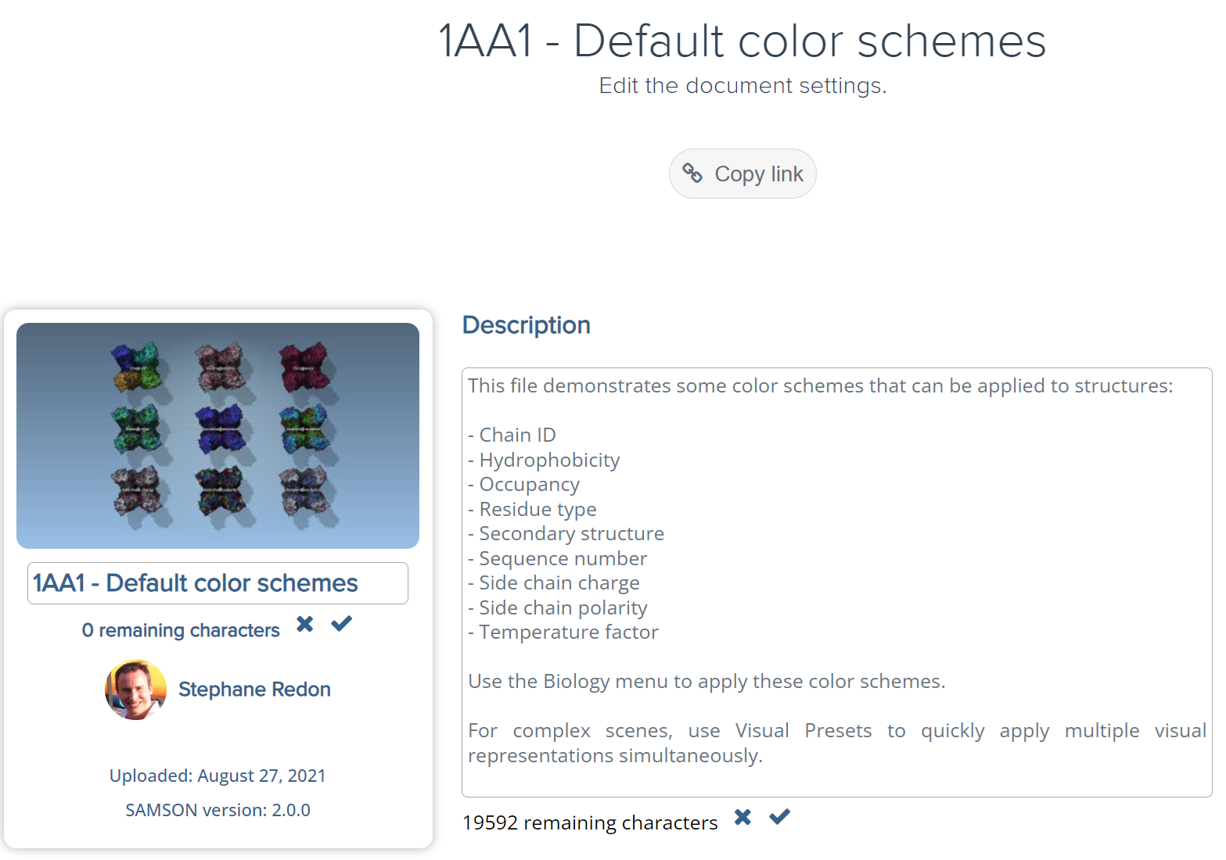Place cursor on the 'Chain ID' line

[x=517, y=435]
